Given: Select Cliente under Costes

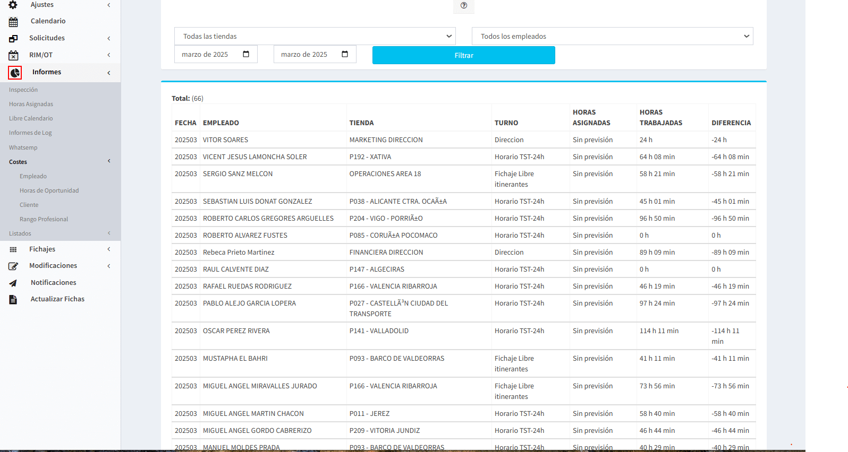Looking at the screenshot, I should click(29, 205).
